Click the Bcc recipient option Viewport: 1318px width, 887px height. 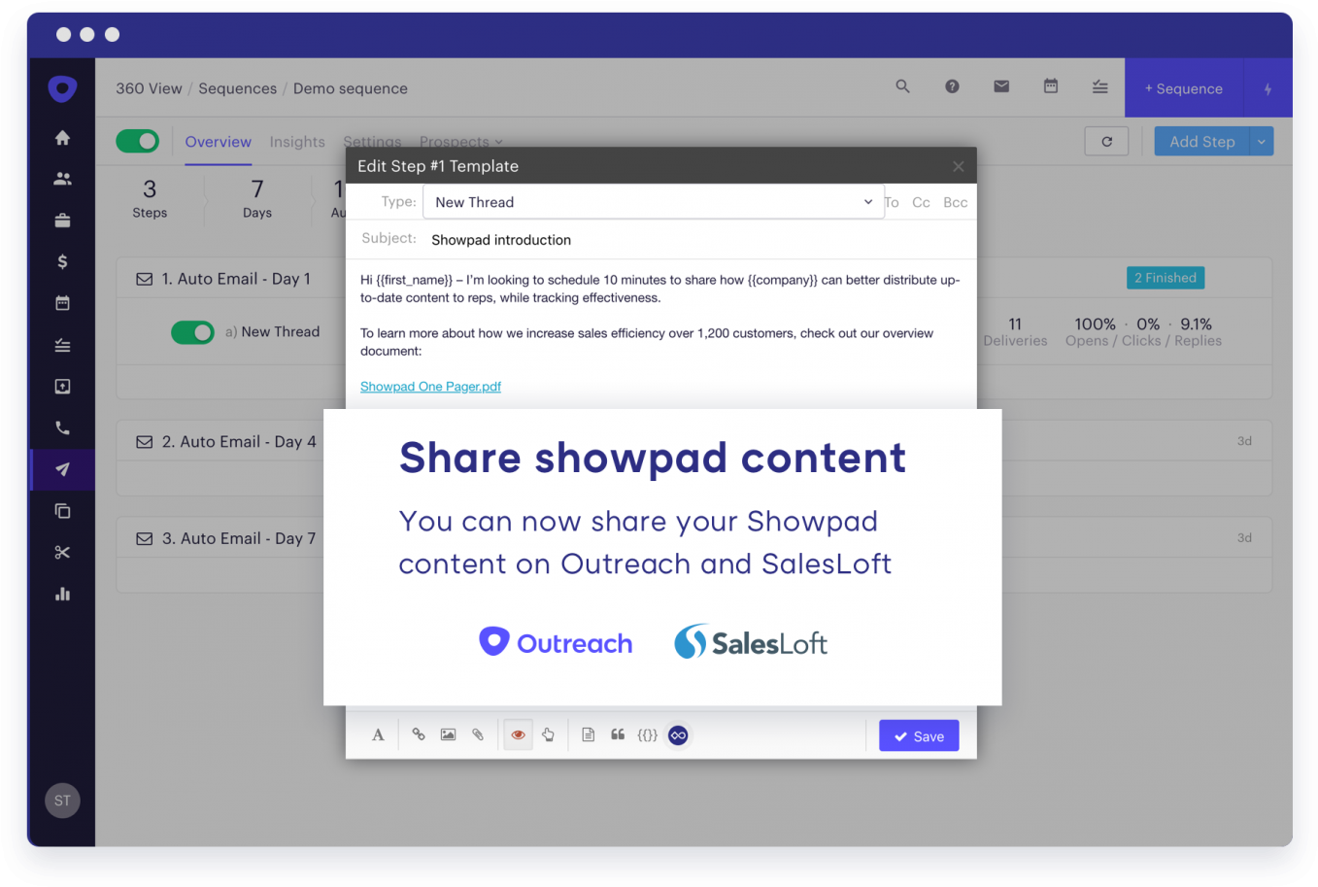956,202
